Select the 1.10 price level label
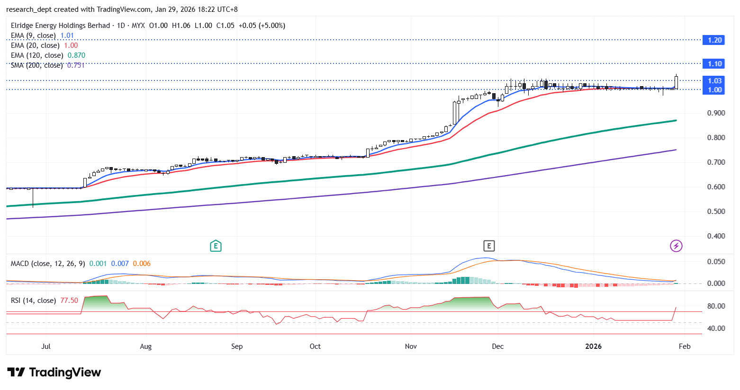The height and width of the screenshot is (390, 740). click(714, 64)
